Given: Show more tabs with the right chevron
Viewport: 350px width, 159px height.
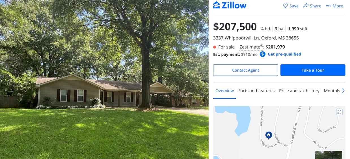Looking at the screenshot, I should click(x=343, y=90).
